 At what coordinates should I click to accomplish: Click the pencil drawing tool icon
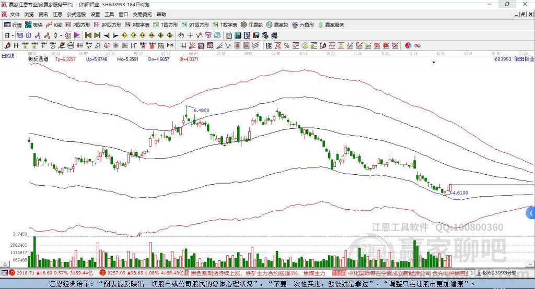point(7,46)
